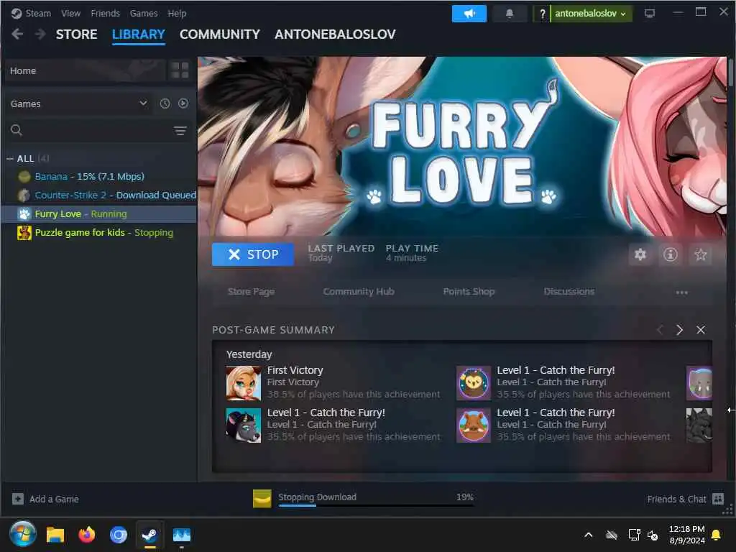The height and width of the screenshot is (552, 736).
Task: Go back with the left arrow
Action: tap(17, 34)
